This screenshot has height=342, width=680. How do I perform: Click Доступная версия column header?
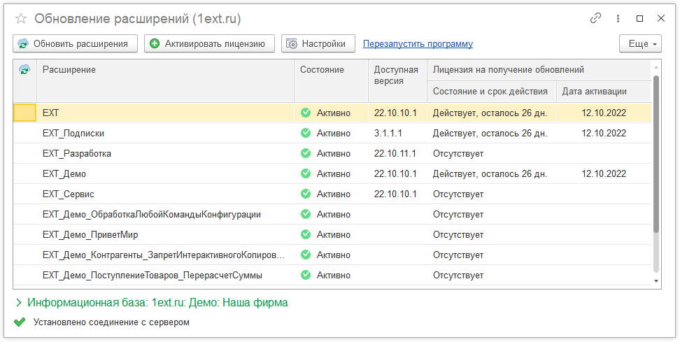click(397, 80)
